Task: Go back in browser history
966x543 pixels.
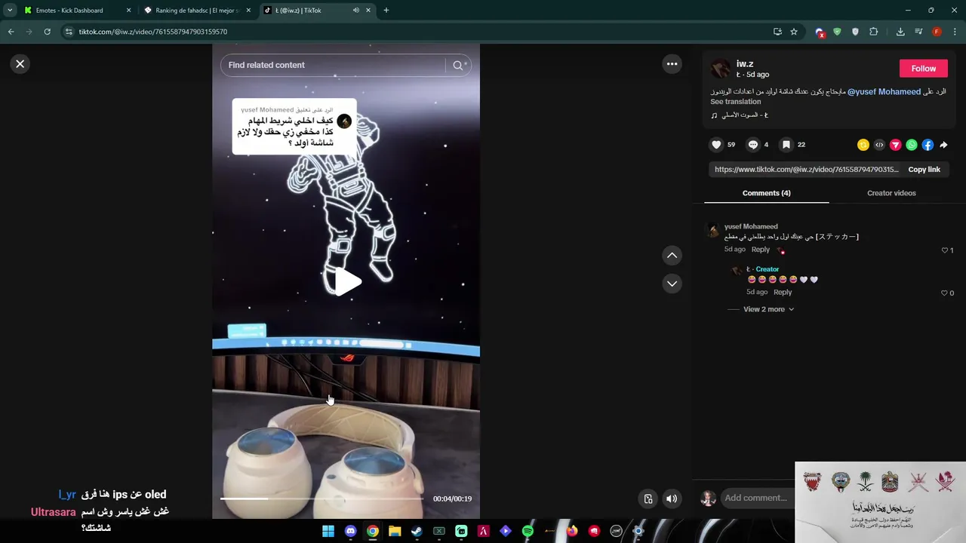Action: pyautogui.click(x=11, y=32)
